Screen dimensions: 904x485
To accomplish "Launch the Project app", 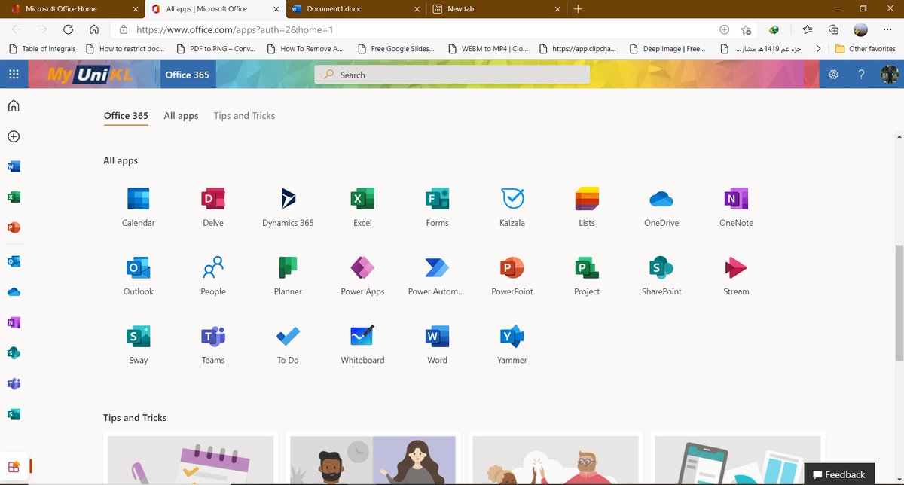I will click(587, 275).
